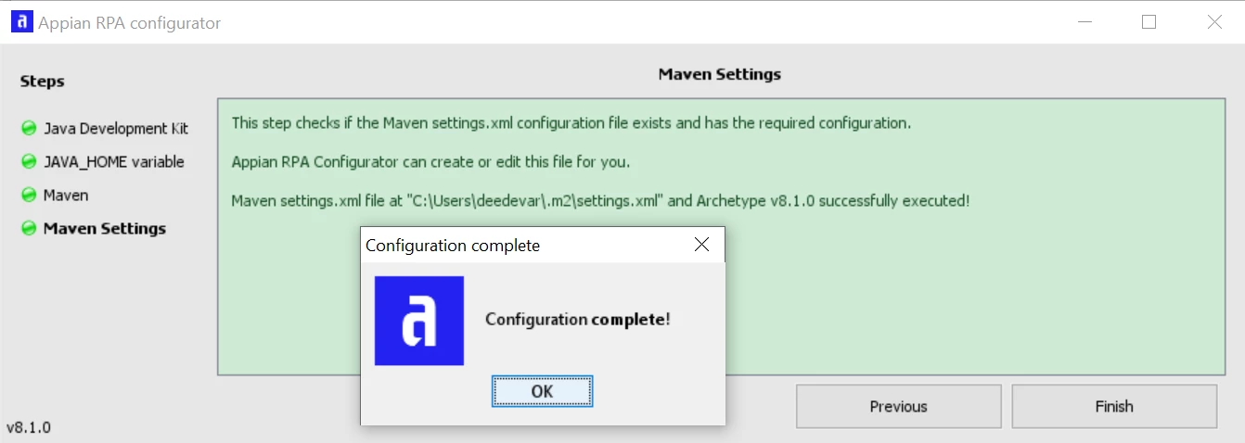Click green status icon beside JAVA_HOME variable
Screen dimensions: 1245x443
(29, 161)
